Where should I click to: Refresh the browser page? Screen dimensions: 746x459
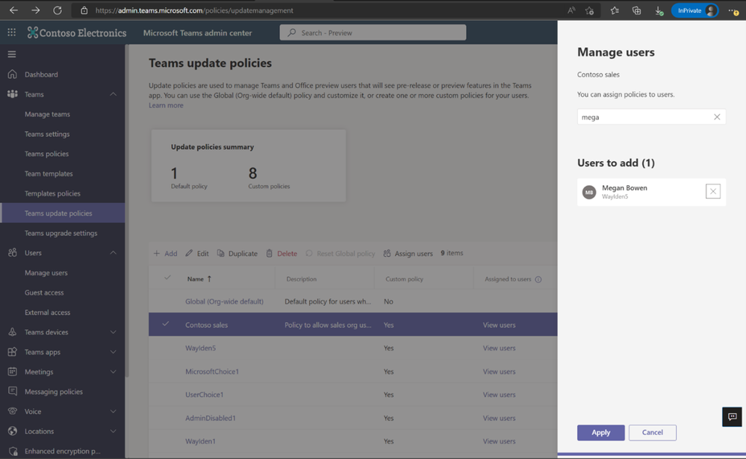[57, 10]
